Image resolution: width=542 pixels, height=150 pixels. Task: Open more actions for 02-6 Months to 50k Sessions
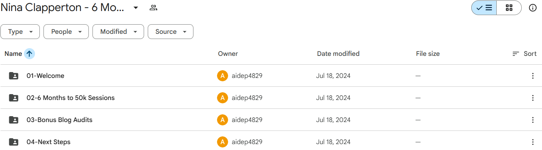[x=532, y=98]
